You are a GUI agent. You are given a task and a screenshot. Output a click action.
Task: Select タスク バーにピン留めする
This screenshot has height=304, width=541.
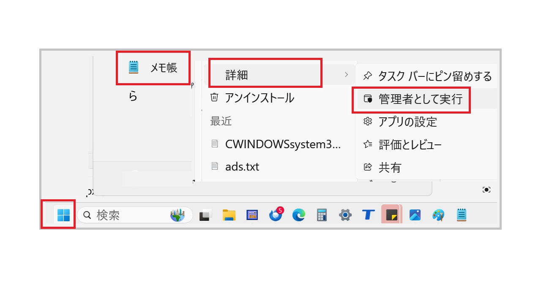coord(428,76)
